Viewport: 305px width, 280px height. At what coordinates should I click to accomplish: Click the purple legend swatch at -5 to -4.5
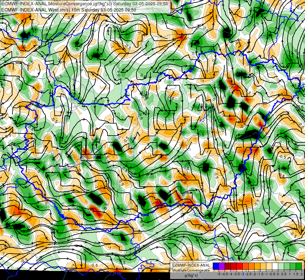pyautogui.click(x=222, y=266)
